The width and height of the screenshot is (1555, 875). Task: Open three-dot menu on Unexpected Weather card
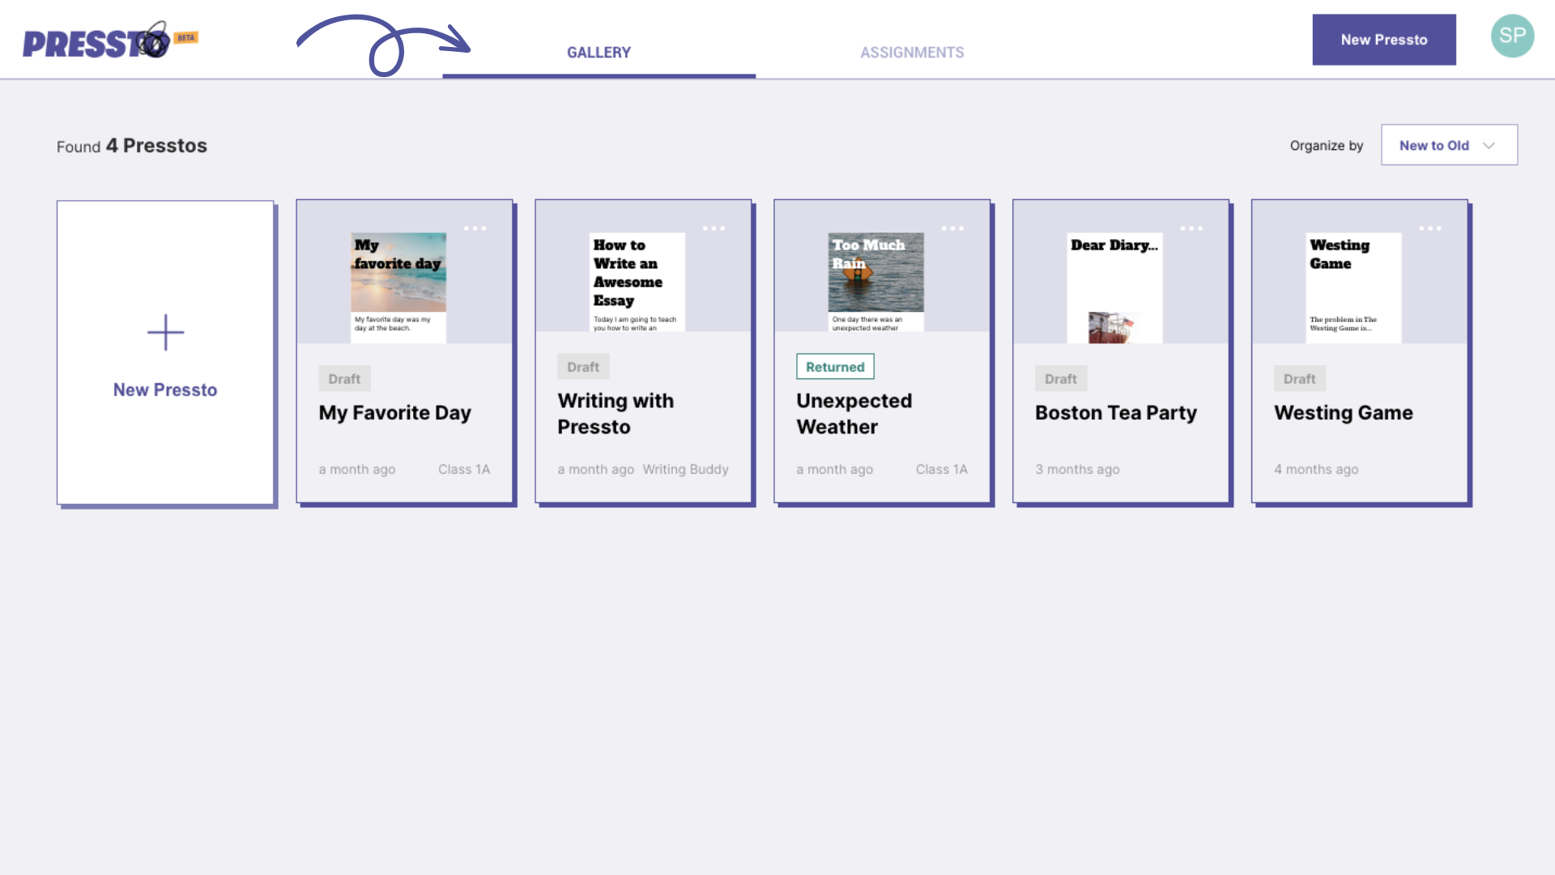coord(952,228)
